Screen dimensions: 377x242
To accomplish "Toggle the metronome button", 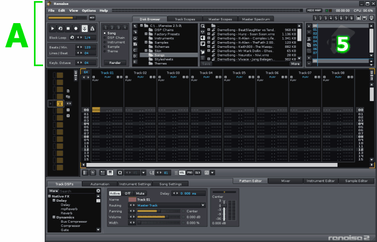I will point(92,29).
